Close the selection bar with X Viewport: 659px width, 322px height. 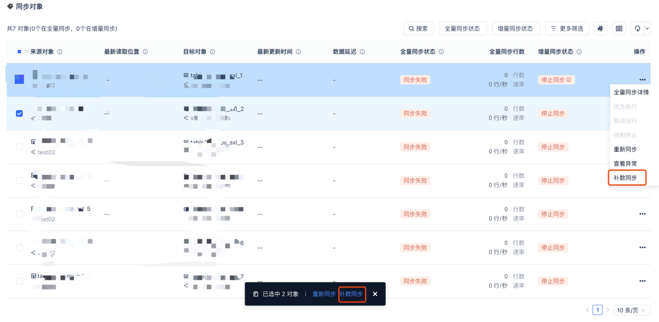[x=375, y=294]
